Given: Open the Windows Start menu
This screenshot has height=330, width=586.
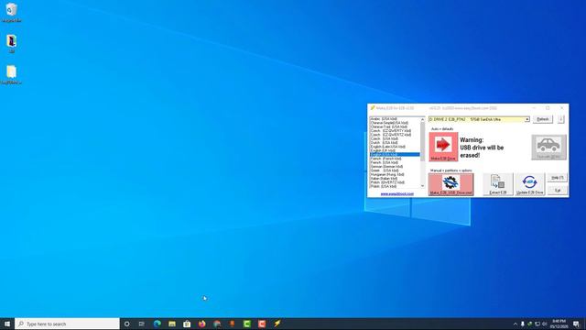Looking at the screenshot, I should tap(7, 324).
